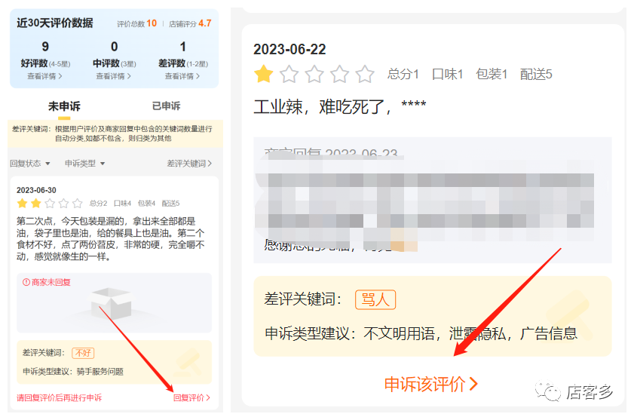The width and height of the screenshot is (634, 420).
Task: Switch to 未申诉 tab
Action: [64, 106]
